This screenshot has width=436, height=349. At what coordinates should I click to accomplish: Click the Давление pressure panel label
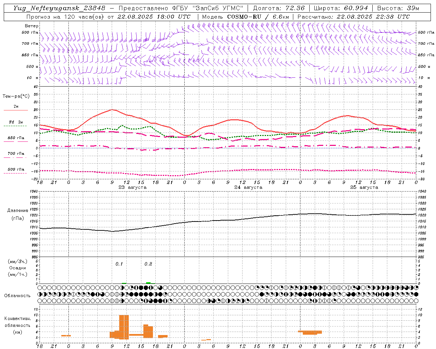coord(18,211)
